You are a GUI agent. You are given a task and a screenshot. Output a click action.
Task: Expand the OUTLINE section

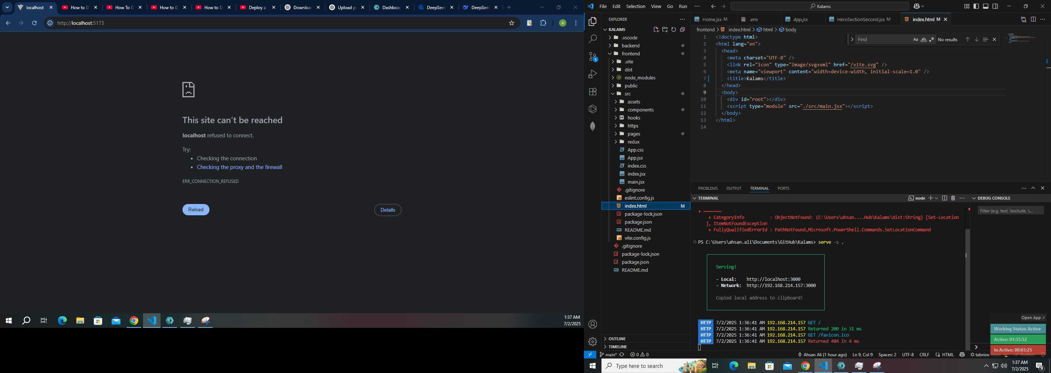[x=646, y=339]
